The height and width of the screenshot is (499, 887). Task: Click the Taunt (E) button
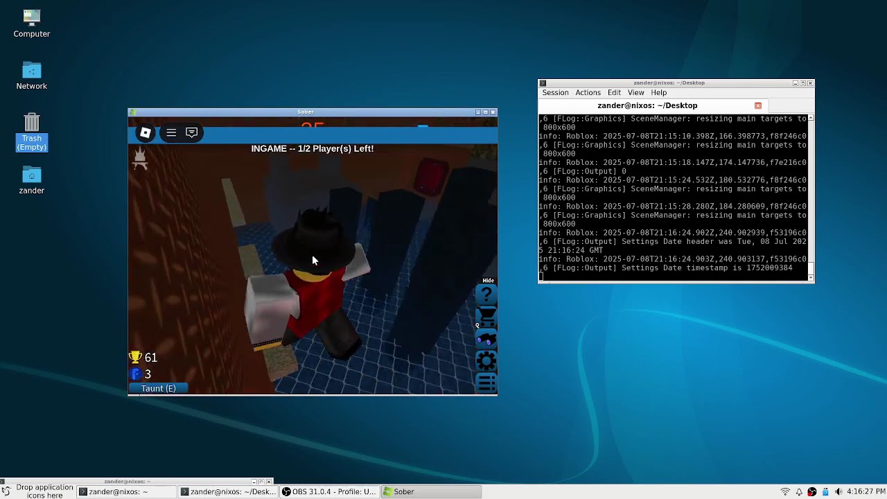158,388
